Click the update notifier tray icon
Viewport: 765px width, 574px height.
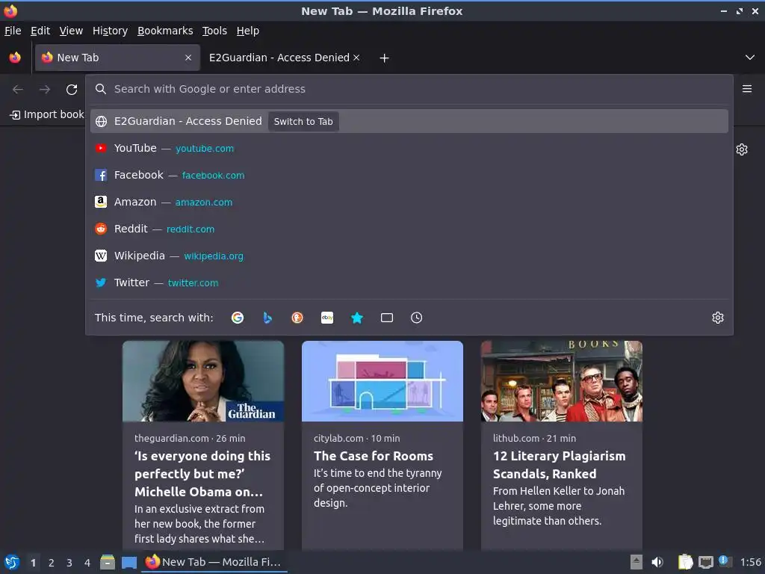pos(725,561)
